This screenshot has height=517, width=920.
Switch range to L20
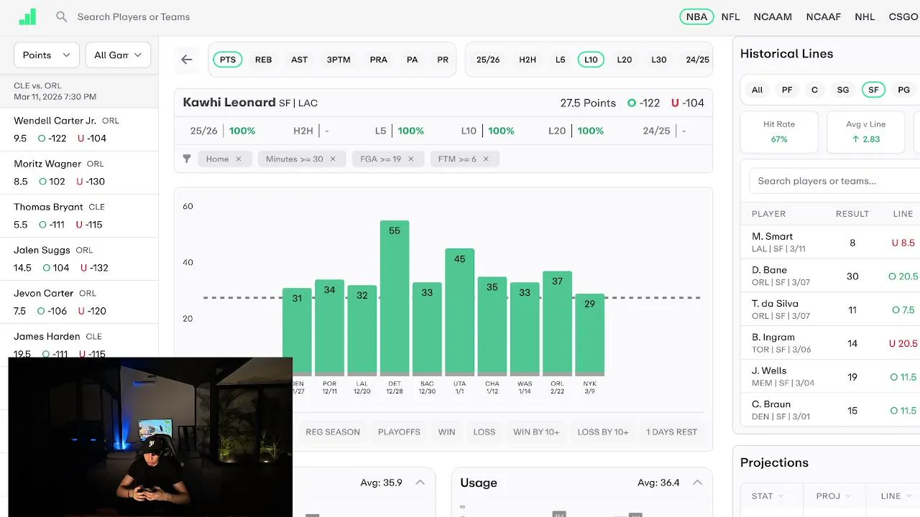coord(625,60)
